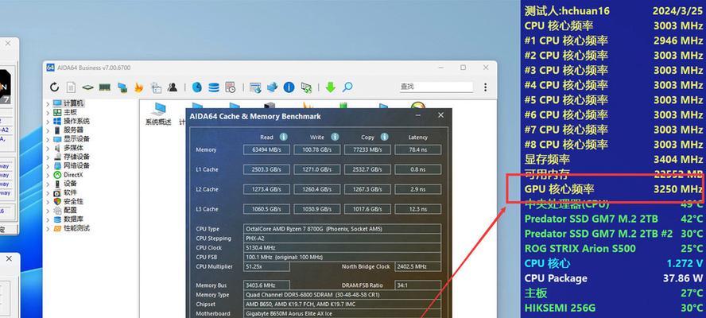Viewport: 706px width, 318px height.
Task: Minimize the Cache & Memory Benchmark dialog
Action: [419, 116]
